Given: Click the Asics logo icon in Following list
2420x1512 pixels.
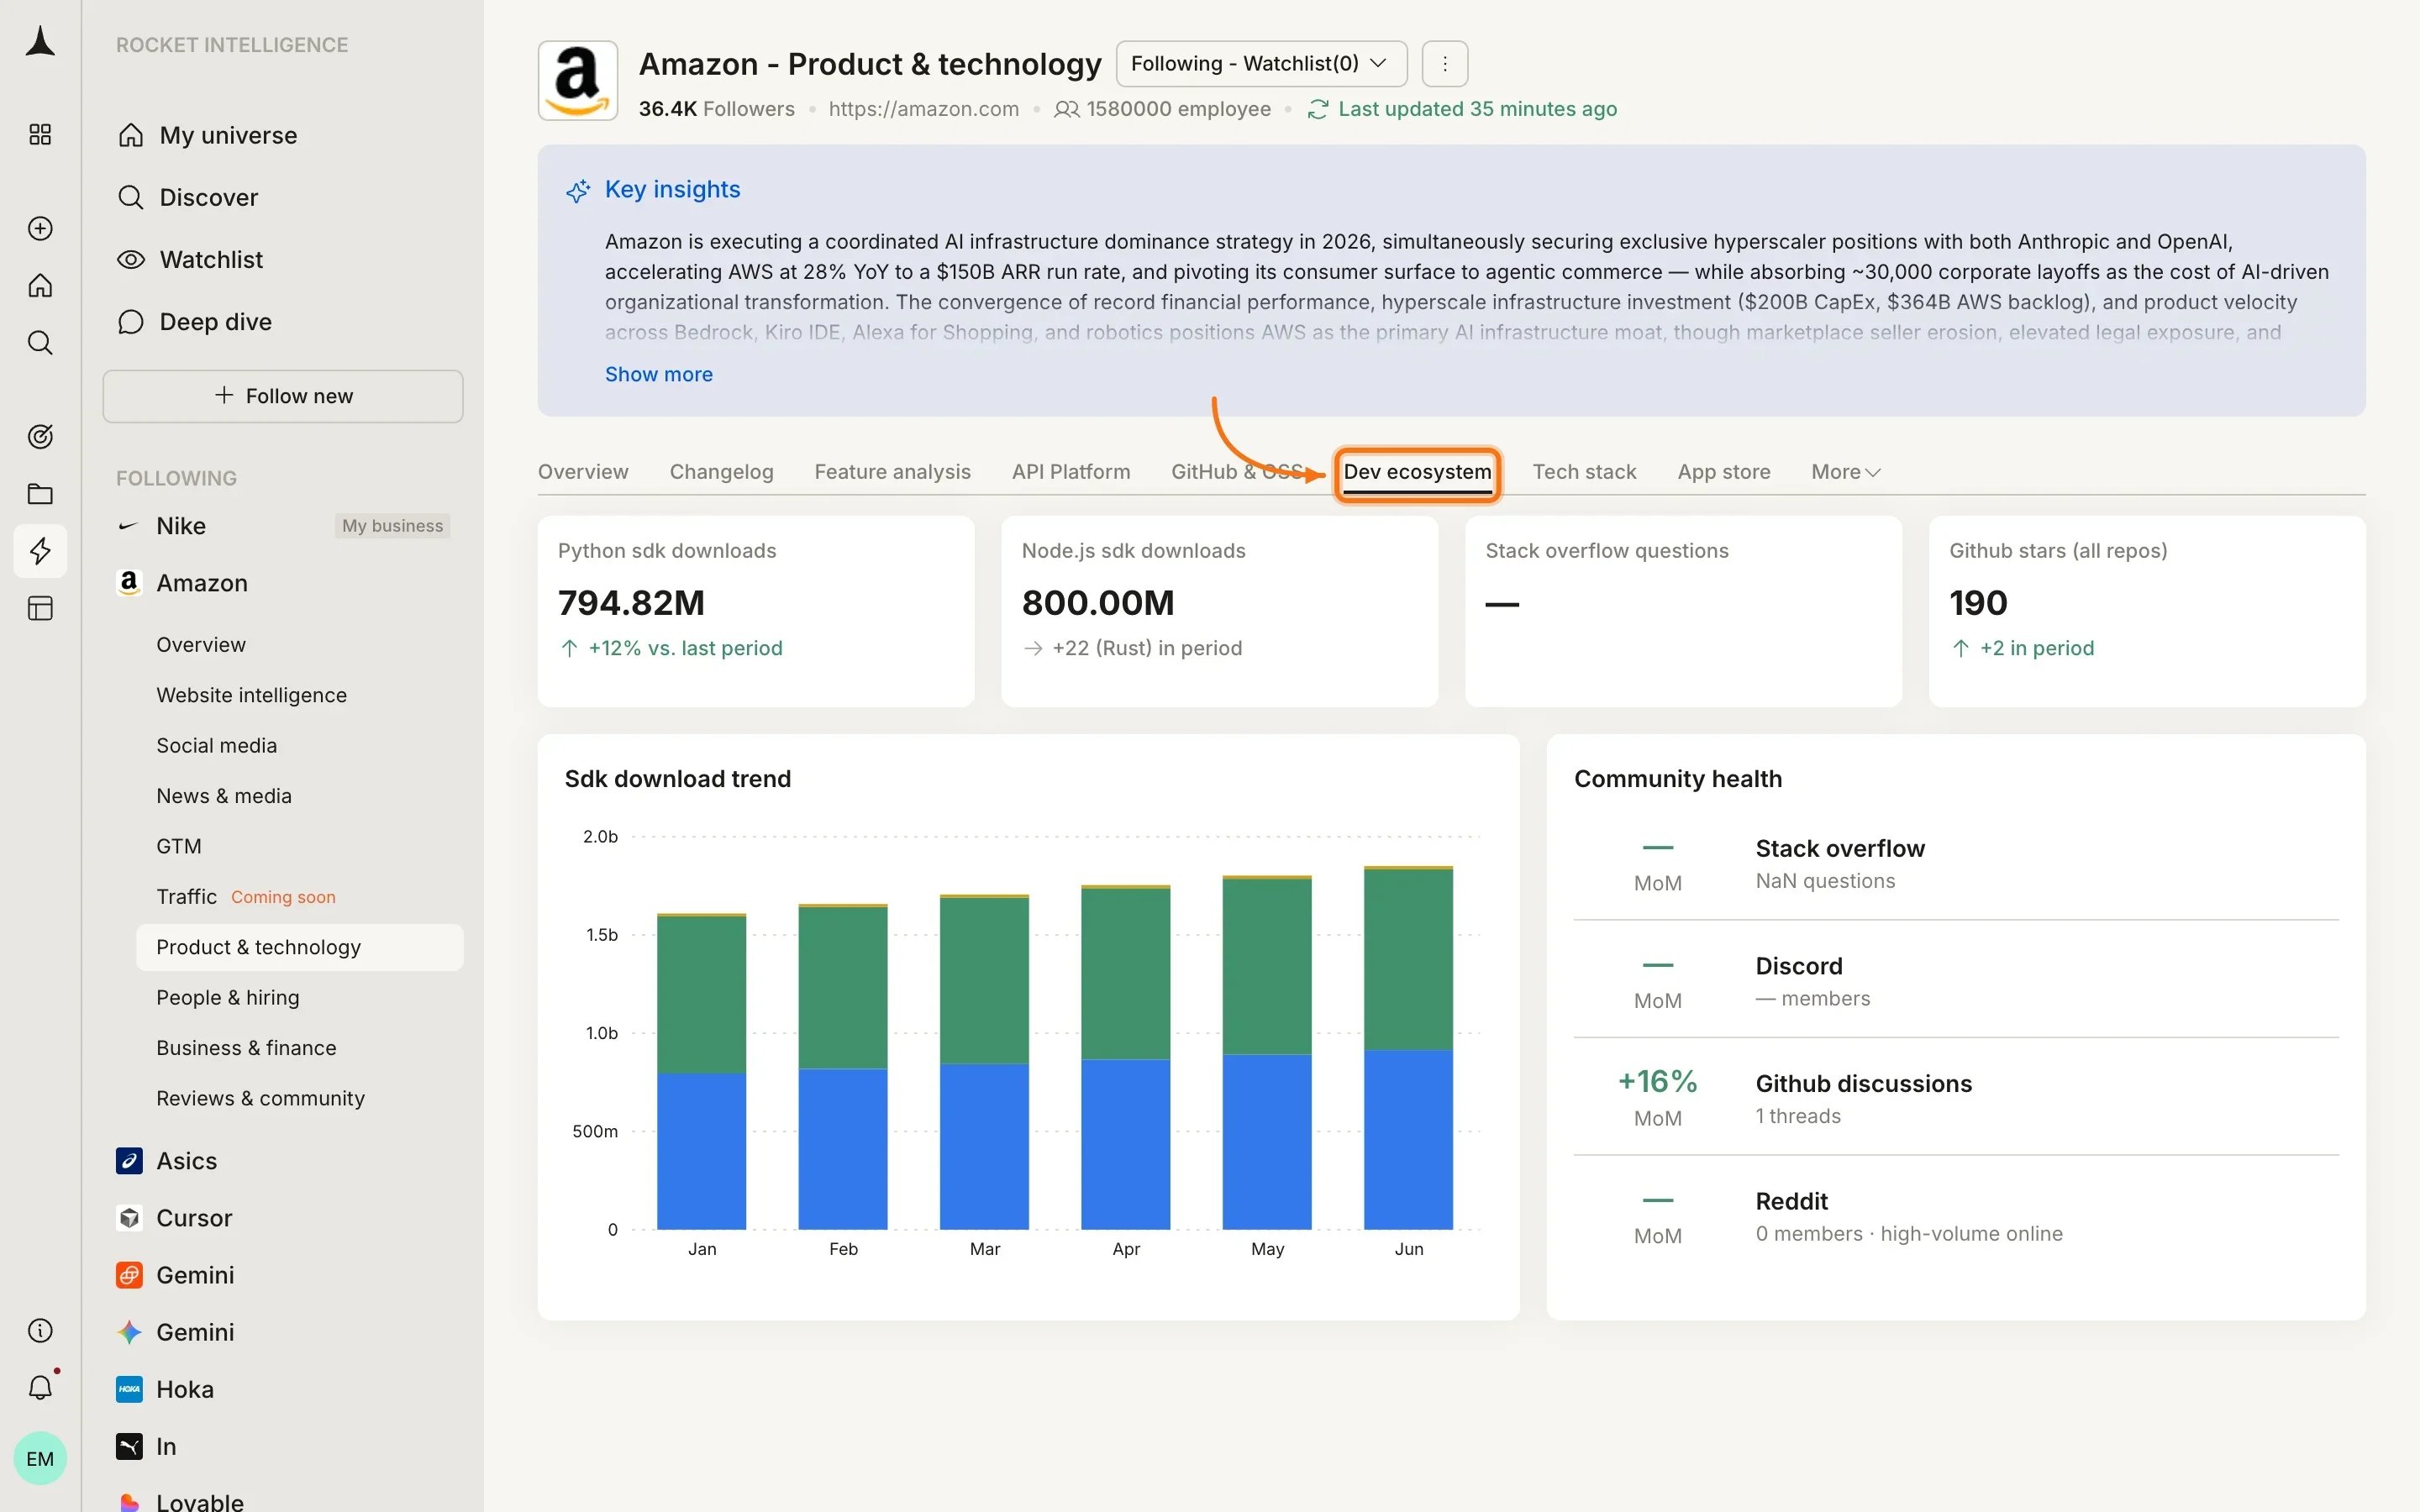Looking at the screenshot, I should pyautogui.click(x=129, y=1161).
